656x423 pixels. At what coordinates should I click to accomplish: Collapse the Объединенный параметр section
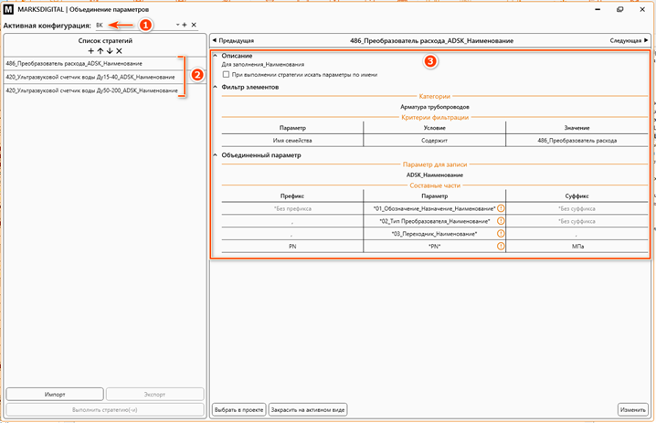click(x=216, y=155)
